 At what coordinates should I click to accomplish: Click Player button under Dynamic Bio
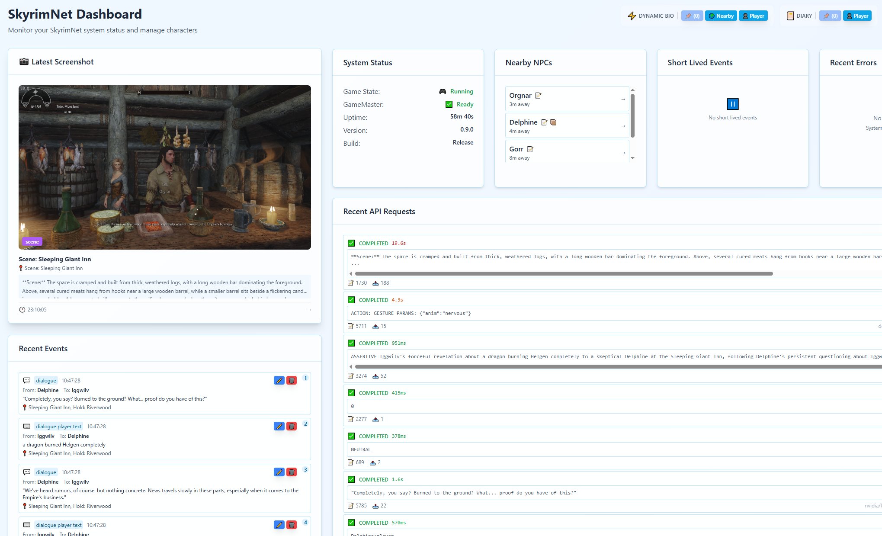click(x=753, y=16)
